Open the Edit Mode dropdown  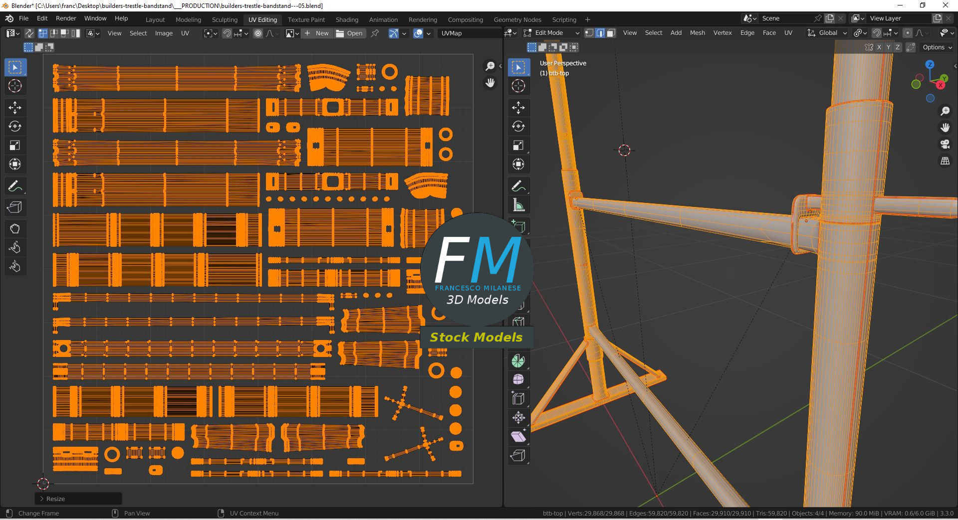[552, 33]
